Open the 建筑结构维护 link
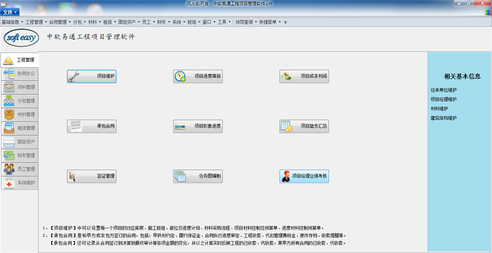 coord(443,118)
